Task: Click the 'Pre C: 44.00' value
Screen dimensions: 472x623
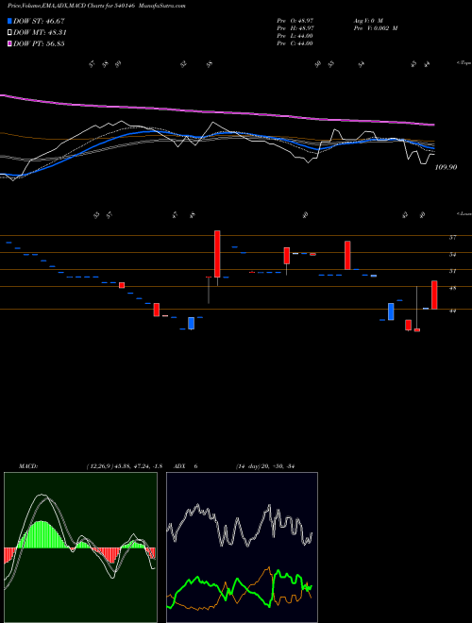Action: pos(295,43)
